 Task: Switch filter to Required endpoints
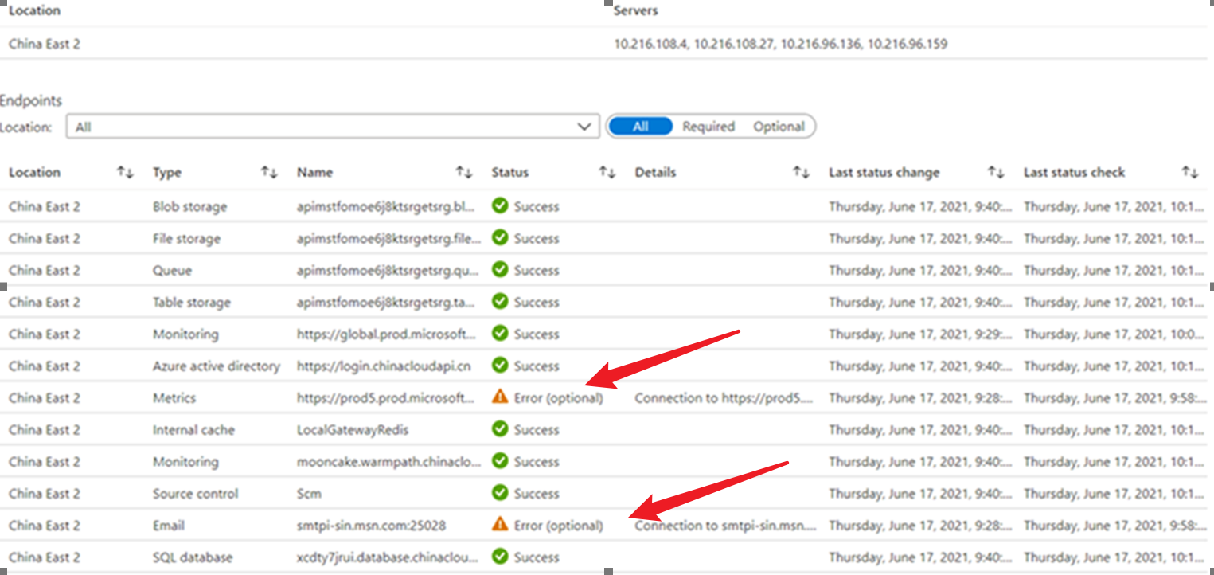(x=708, y=127)
